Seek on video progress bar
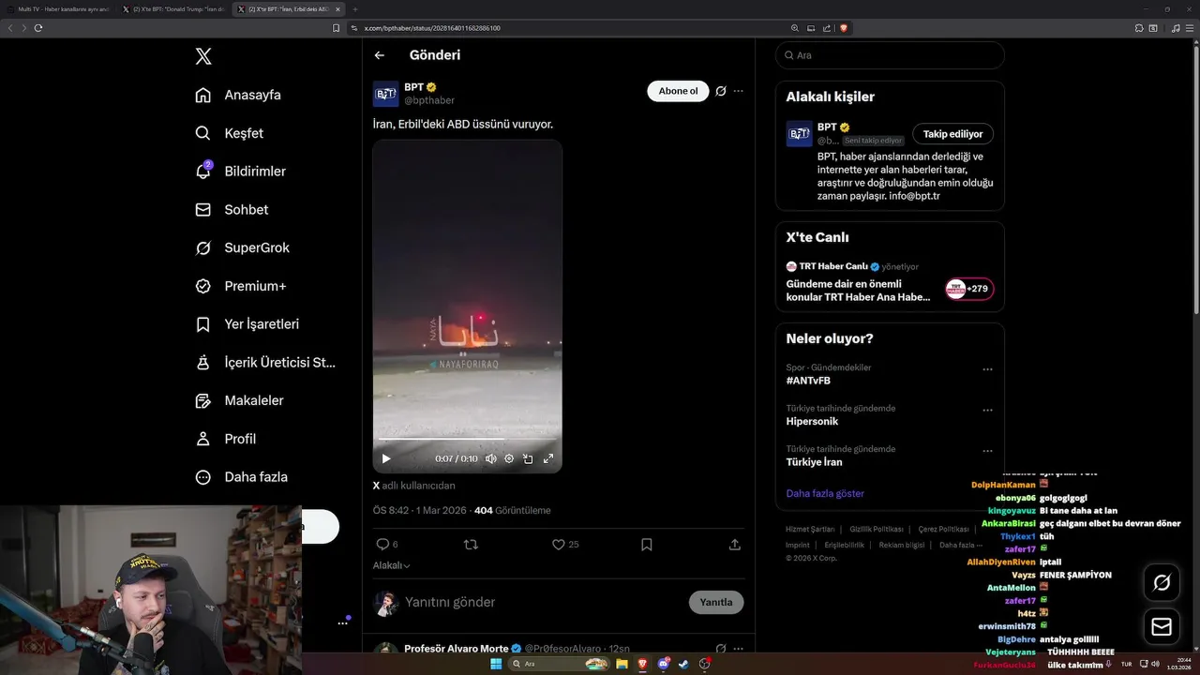1200x675 pixels. 467,439
